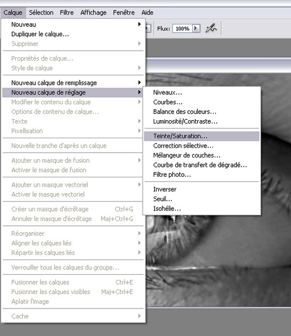Open the Fenêtre menu

click(124, 13)
